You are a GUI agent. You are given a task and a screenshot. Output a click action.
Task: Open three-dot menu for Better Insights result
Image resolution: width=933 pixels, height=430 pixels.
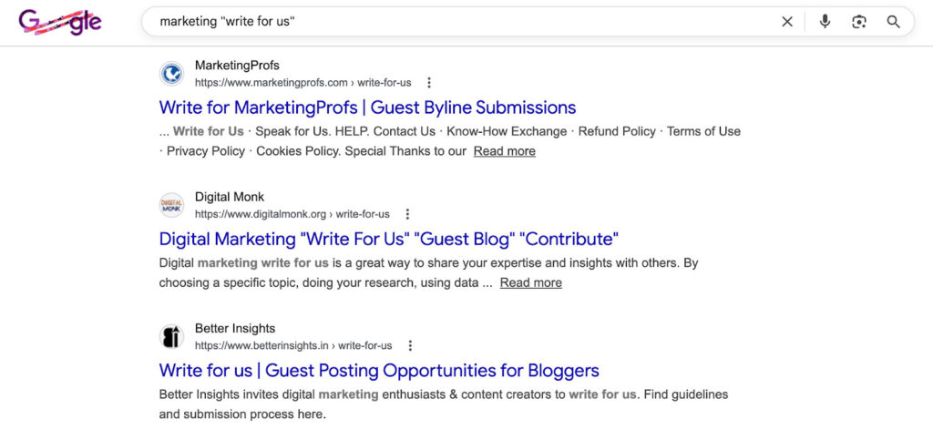click(x=410, y=346)
